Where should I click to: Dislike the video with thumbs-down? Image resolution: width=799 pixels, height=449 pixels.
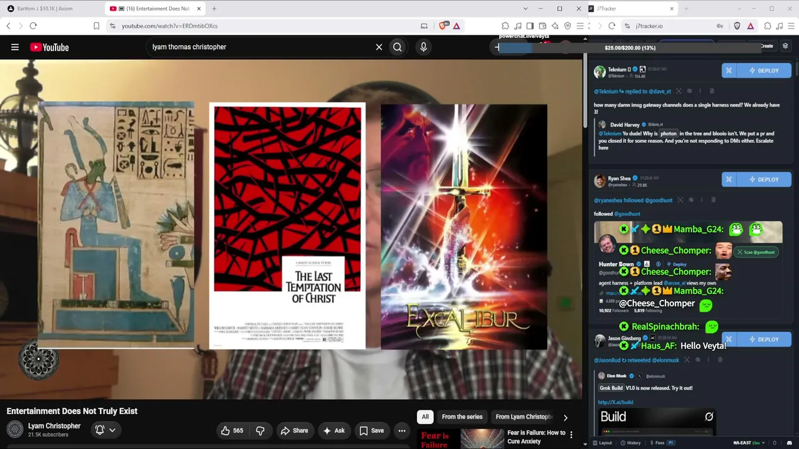(260, 430)
